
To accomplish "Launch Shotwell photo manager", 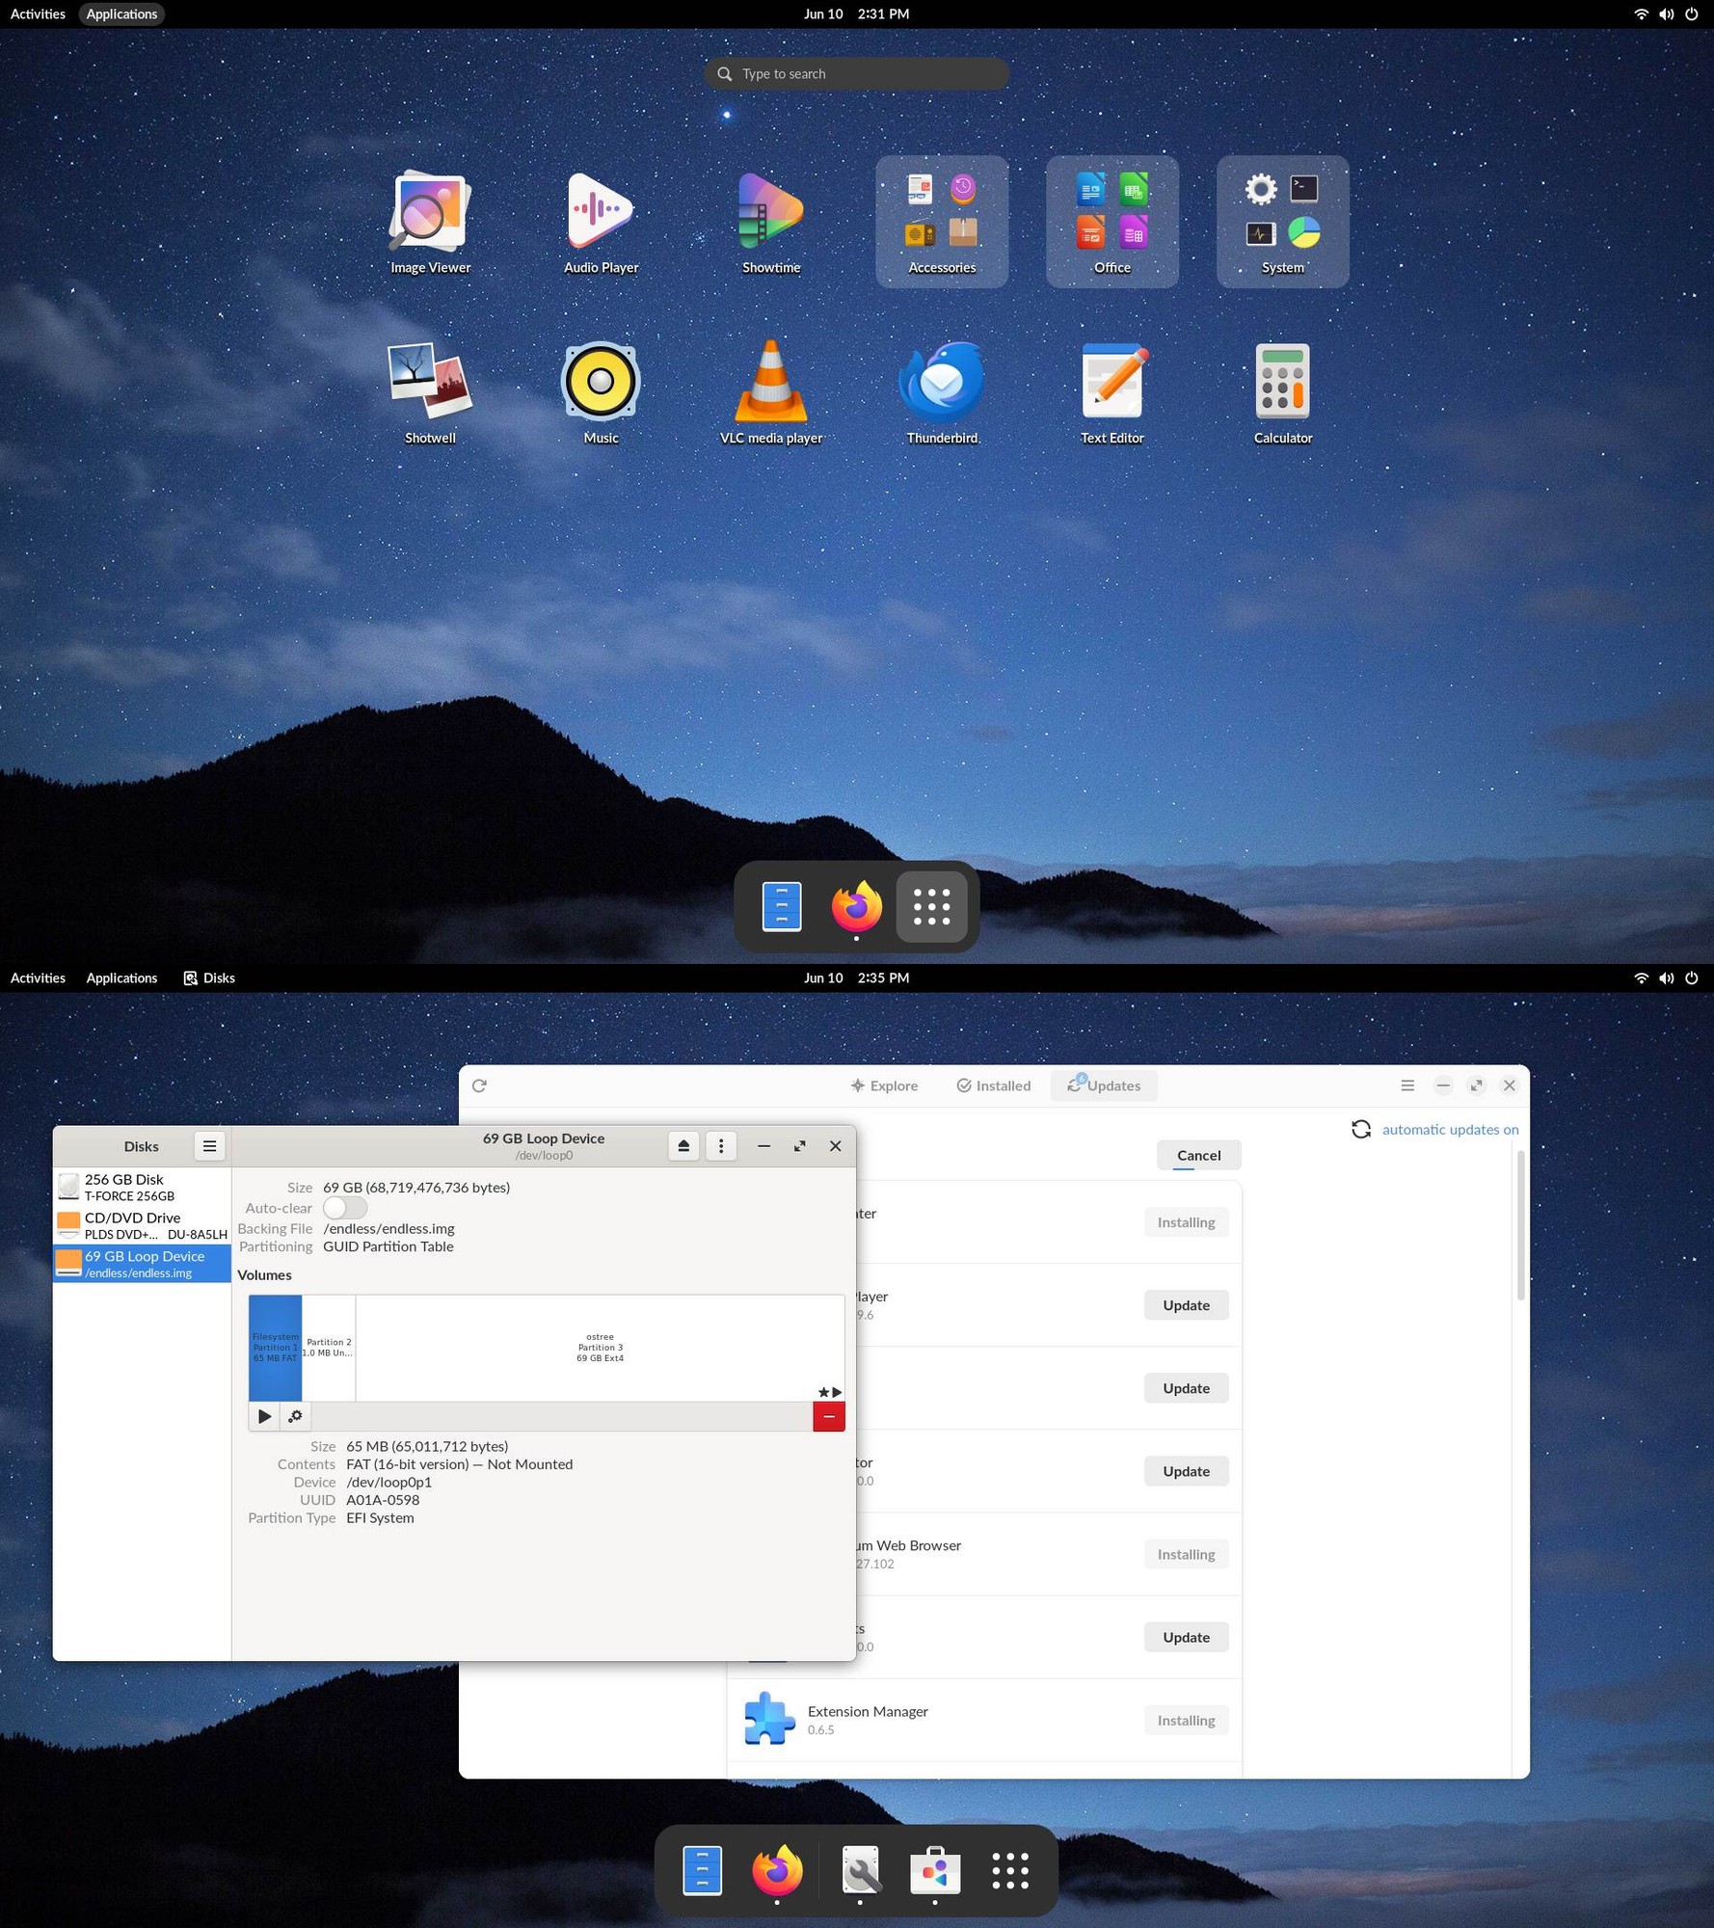I will (x=430, y=393).
